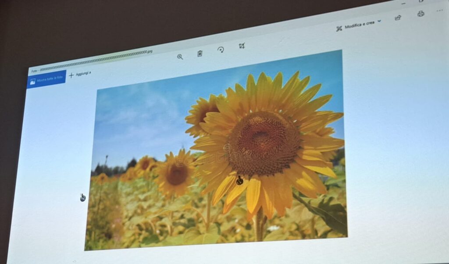The width and height of the screenshot is (449, 264).
Task: Click the edit icon beside Modifica e crea
Action: [x=339, y=29]
